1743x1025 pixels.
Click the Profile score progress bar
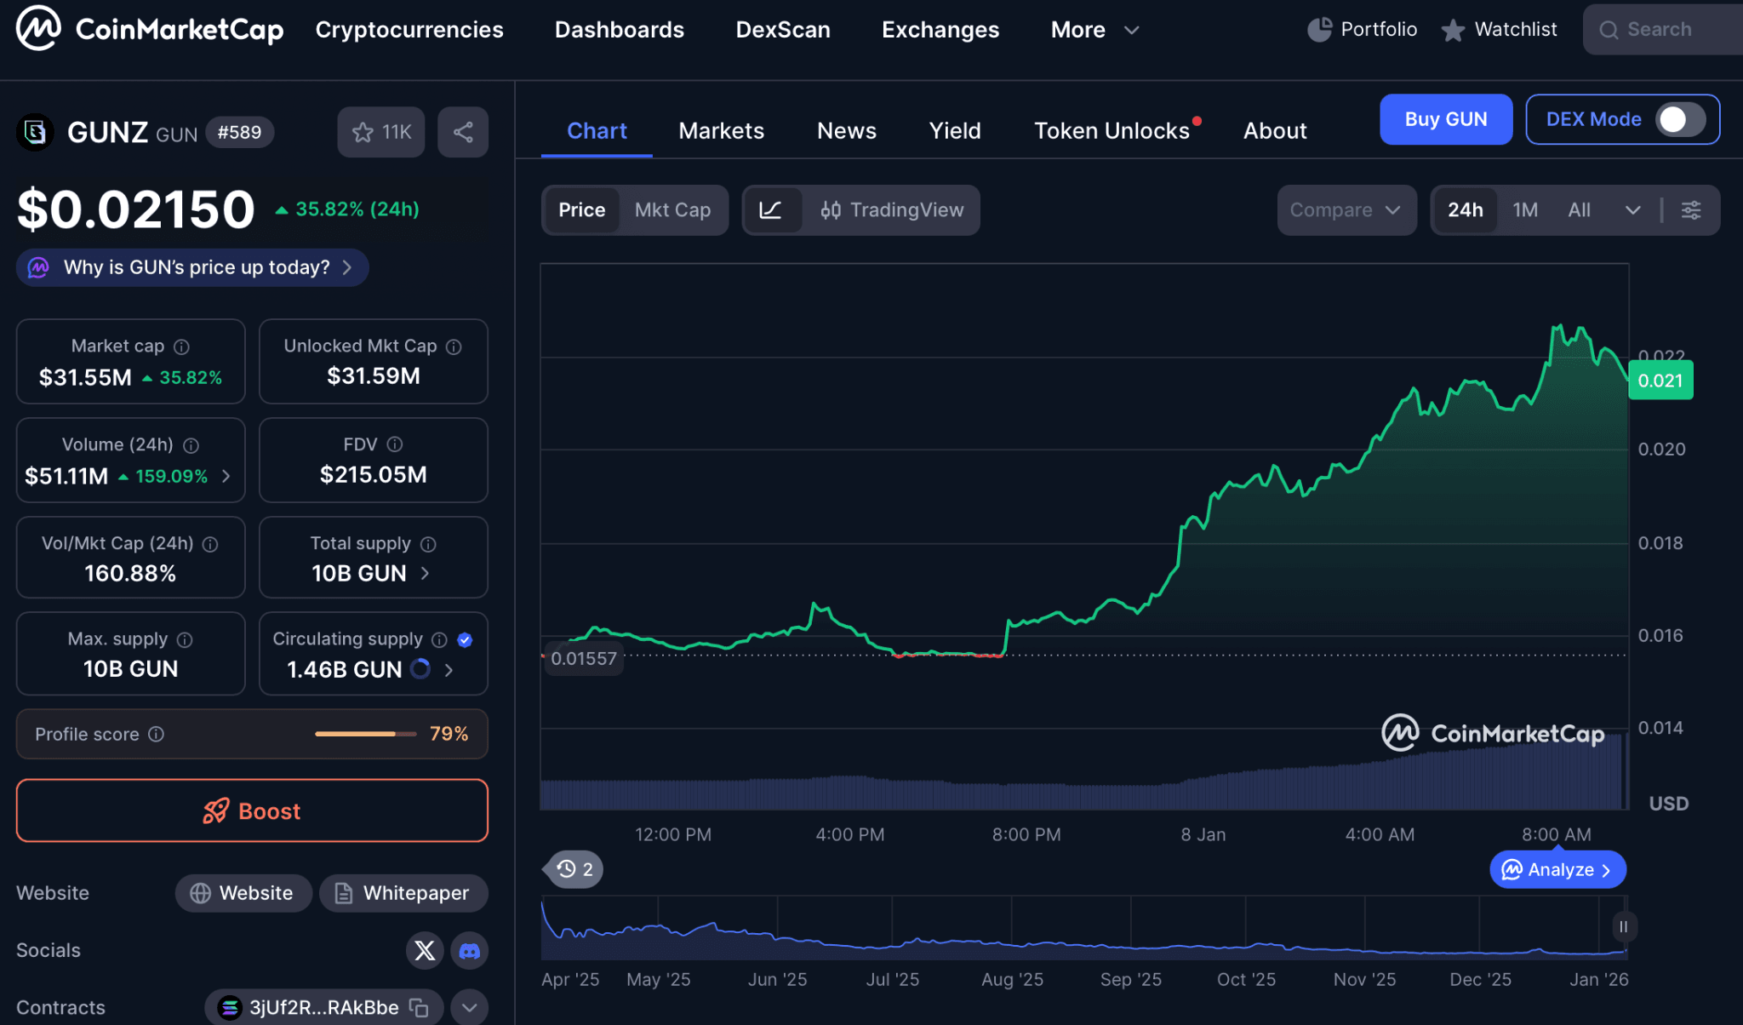coord(364,733)
